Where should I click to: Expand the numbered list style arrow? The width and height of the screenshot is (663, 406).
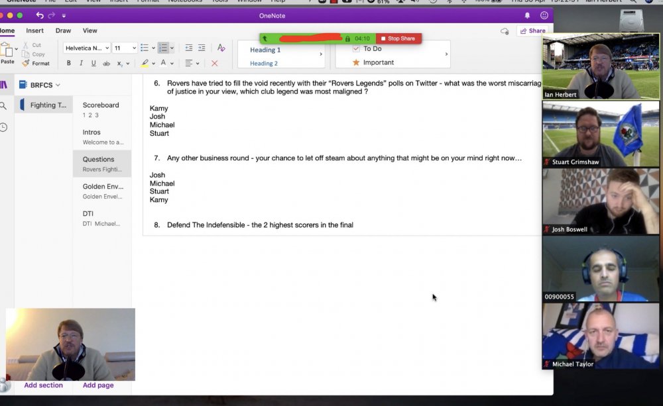[x=172, y=48]
